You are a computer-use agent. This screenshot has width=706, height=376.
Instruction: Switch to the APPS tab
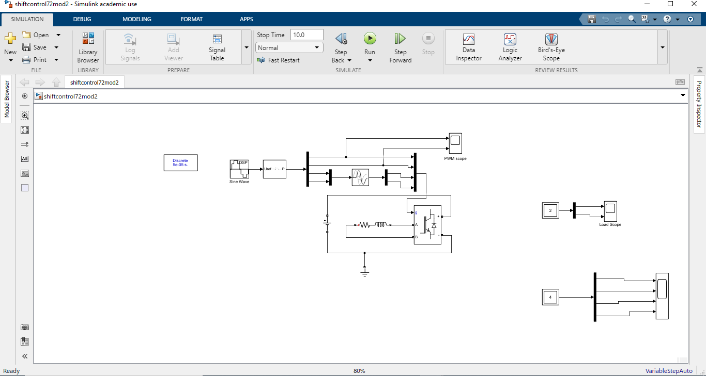pos(247,19)
